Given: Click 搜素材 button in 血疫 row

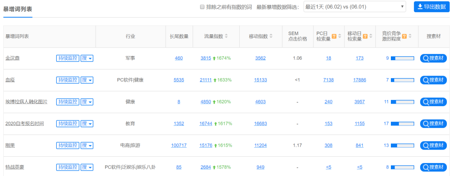Looking at the screenshot, I should click(433, 80).
